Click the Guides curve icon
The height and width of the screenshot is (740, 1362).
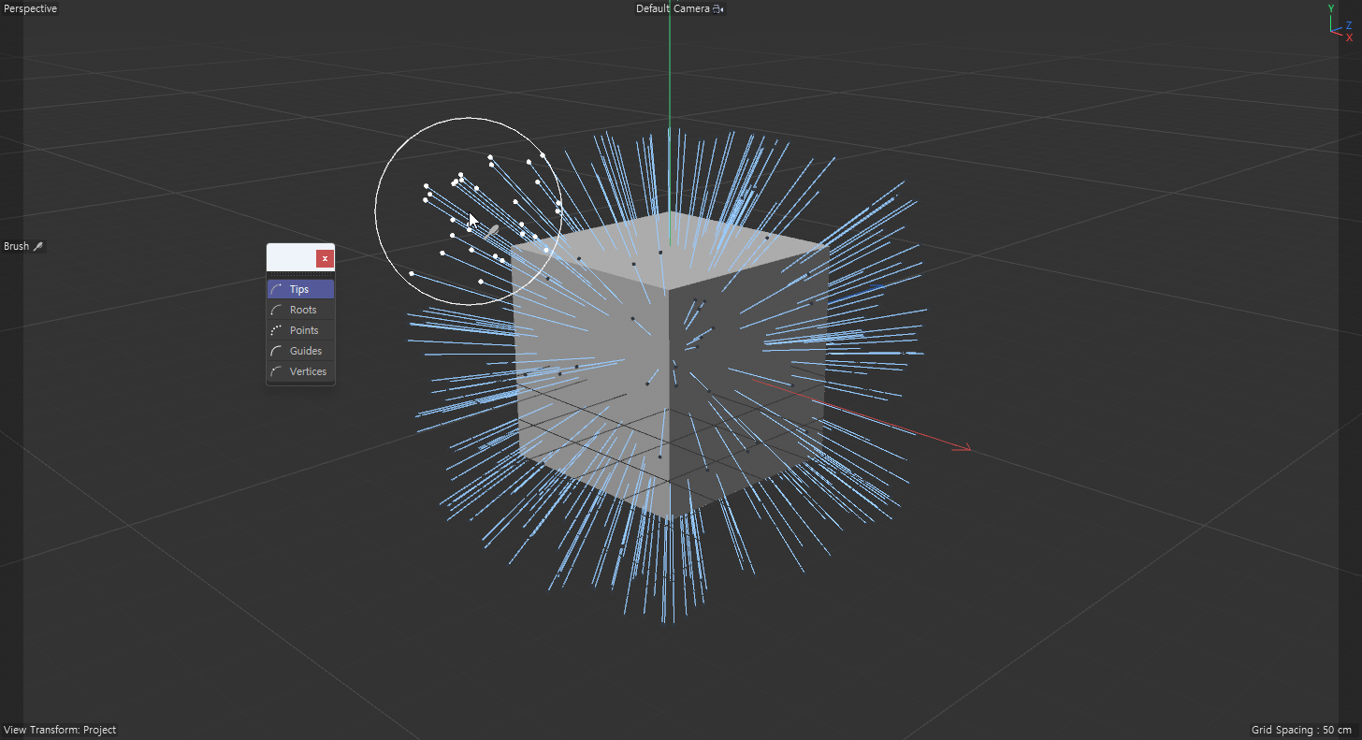click(x=276, y=351)
